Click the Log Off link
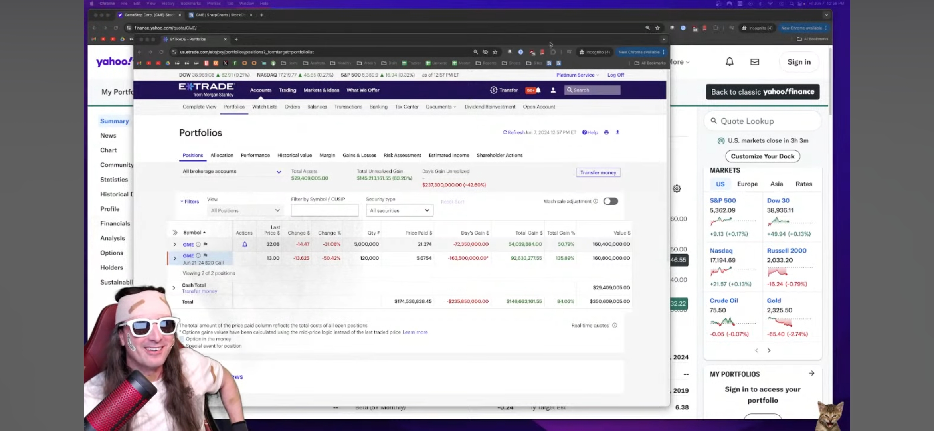This screenshot has width=934, height=431. pyautogui.click(x=615, y=75)
